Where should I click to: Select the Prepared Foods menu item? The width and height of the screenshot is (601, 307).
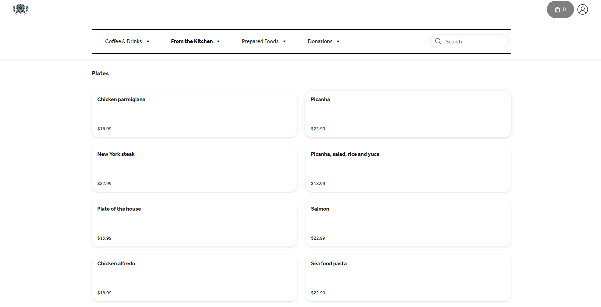tap(260, 41)
